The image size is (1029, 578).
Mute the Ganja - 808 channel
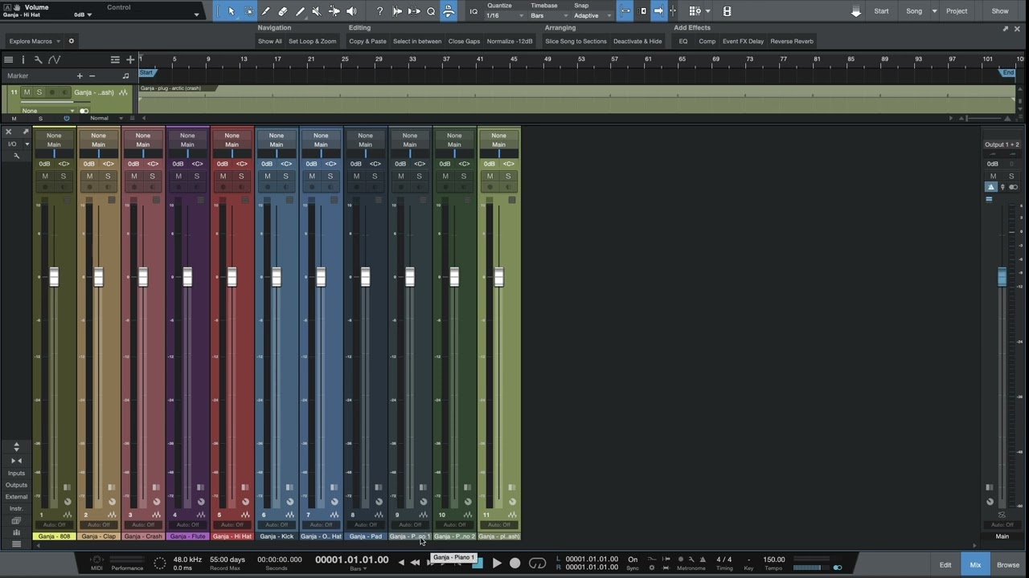[45, 176]
